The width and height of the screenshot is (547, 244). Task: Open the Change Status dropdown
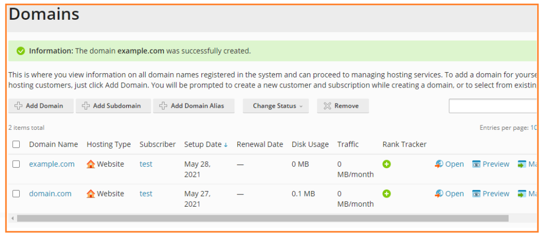pos(276,106)
